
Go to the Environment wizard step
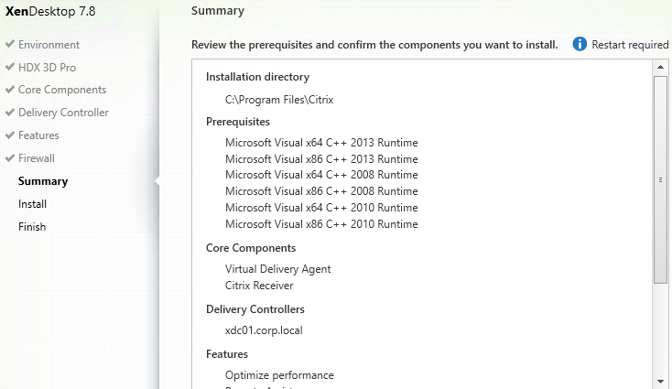click(x=49, y=45)
